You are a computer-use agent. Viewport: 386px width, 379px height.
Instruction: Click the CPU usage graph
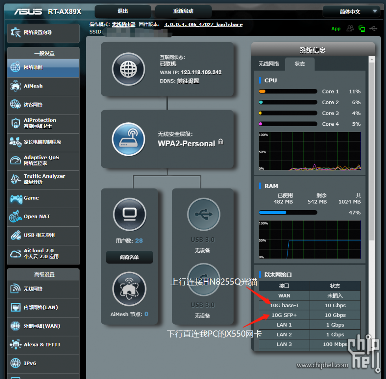coord(310,151)
